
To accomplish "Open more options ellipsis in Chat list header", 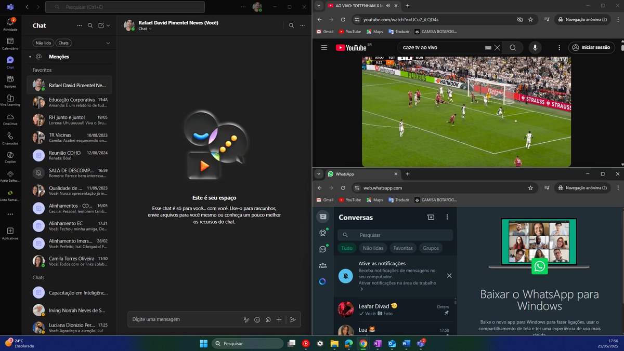I will click(80, 25).
